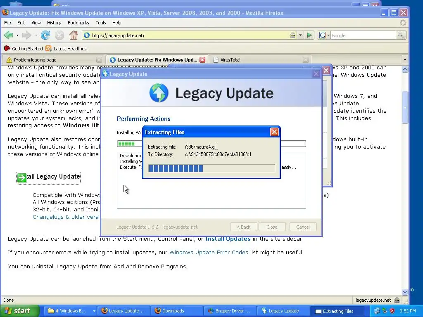This screenshot has width=423, height=317.
Task: Open Windows Update Error Codes link
Action: (209, 253)
